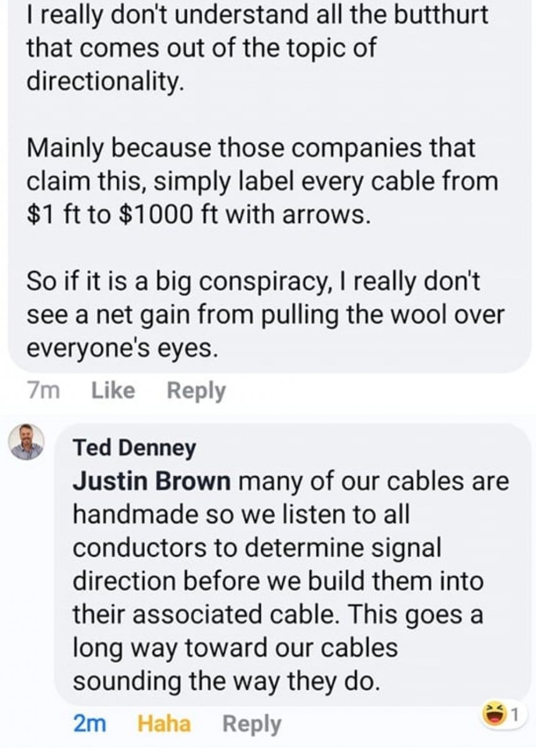Like the comment posted 7m ago
Screen dimensions: 536x749
[x=113, y=391]
